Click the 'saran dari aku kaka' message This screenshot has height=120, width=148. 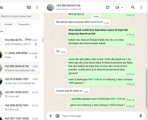101,66
